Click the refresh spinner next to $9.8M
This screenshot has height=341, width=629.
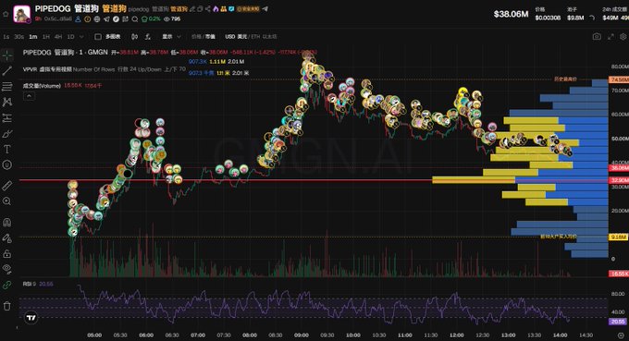[592, 18]
